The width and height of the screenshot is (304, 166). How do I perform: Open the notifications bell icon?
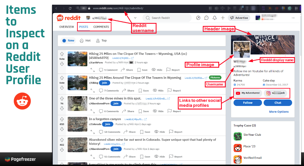coord(215,18)
